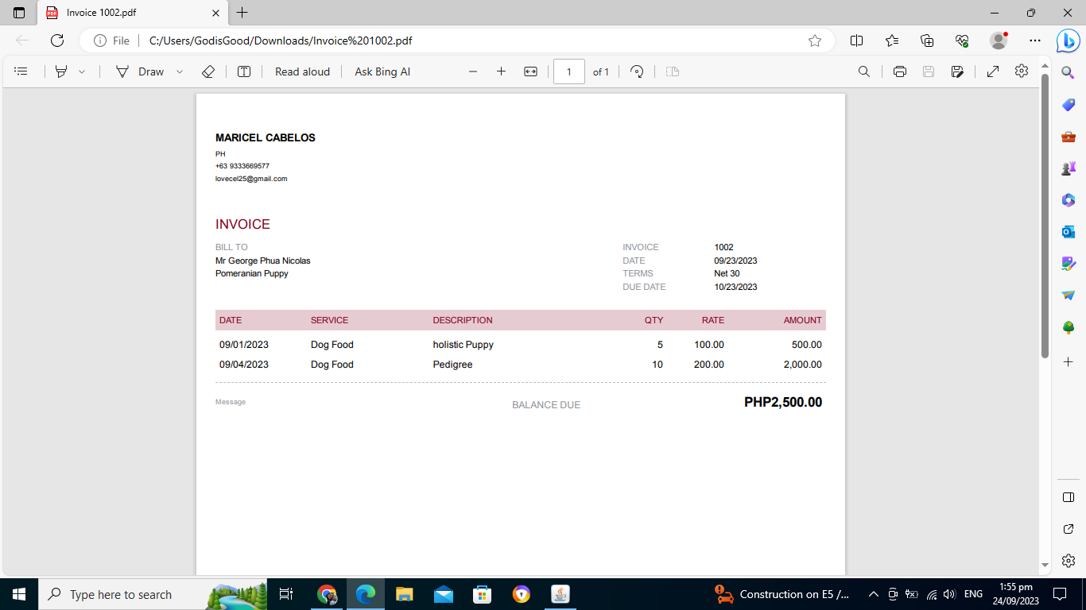The image size is (1086, 610).
Task: Open Microsoft 365 in sidebar
Action: tap(1069, 200)
